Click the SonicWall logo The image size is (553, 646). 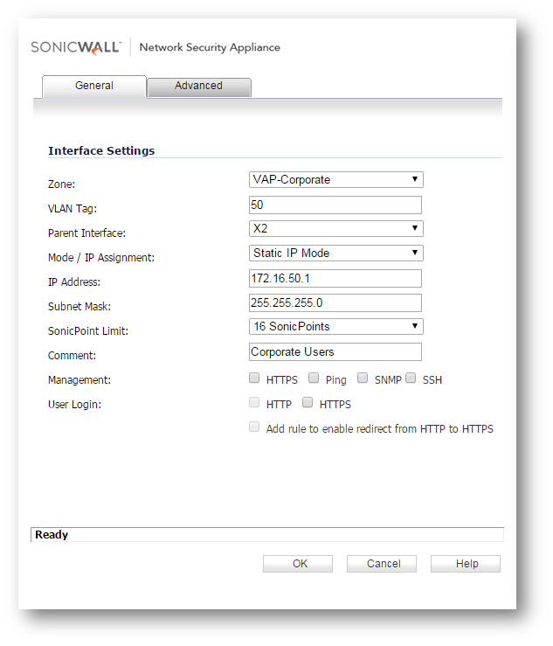click(x=79, y=47)
